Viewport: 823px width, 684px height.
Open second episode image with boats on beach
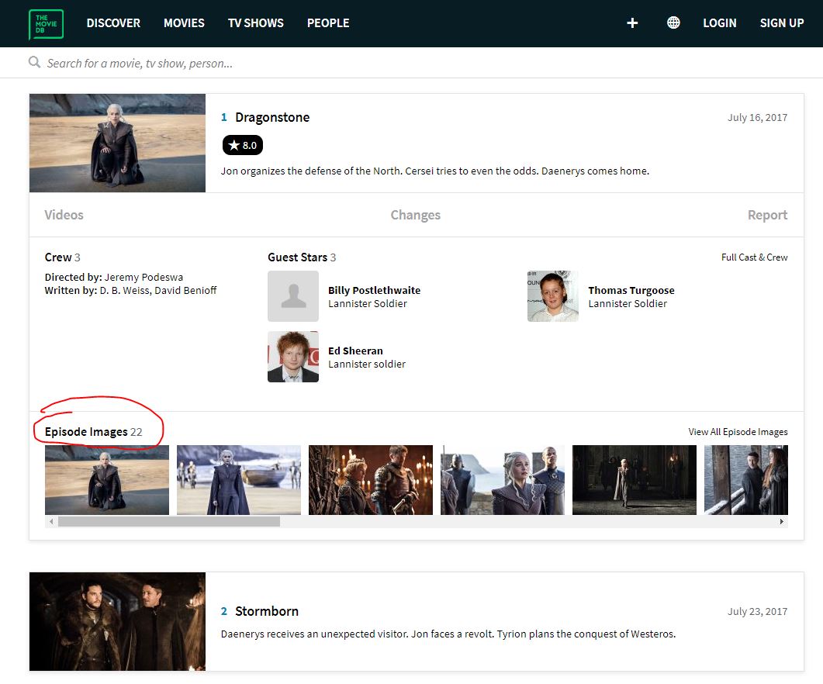coord(239,480)
